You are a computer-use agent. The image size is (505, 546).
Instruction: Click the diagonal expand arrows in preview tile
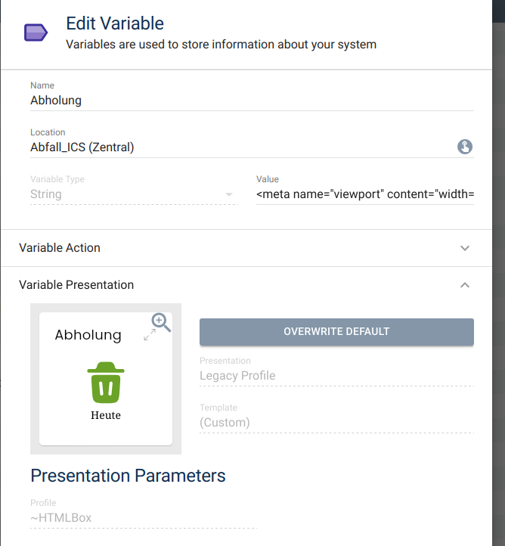pyautogui.click(x=150, y=335)
